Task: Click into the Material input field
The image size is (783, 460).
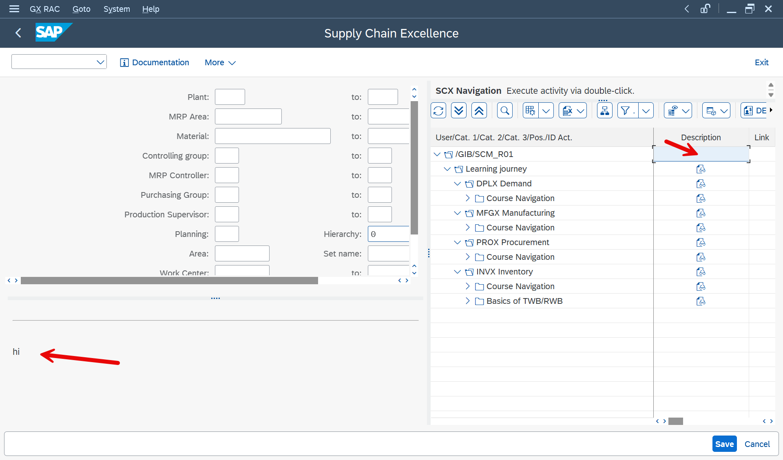Action: (x=272, y=136)
